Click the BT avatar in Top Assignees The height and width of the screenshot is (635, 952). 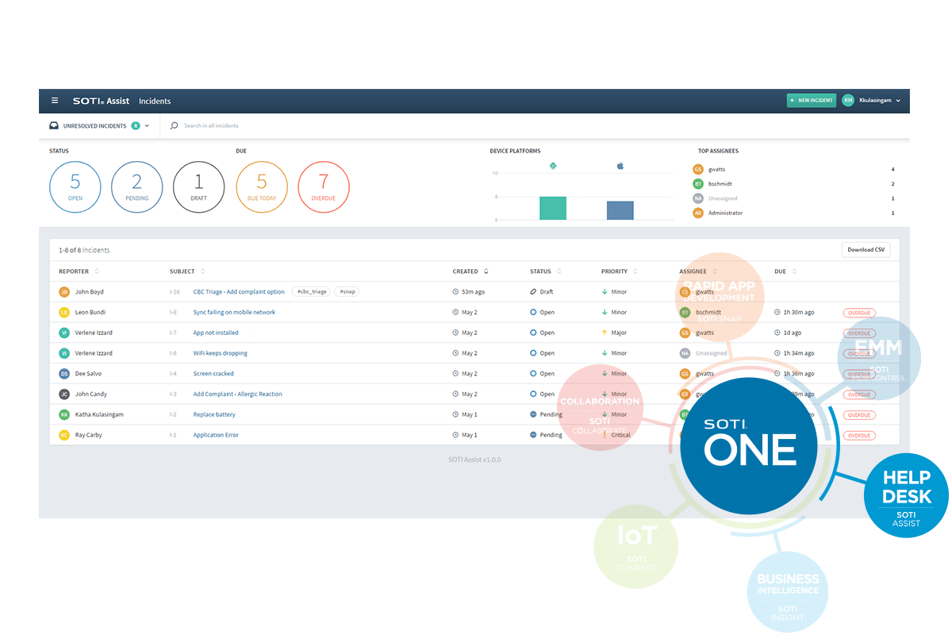point(698,183)
